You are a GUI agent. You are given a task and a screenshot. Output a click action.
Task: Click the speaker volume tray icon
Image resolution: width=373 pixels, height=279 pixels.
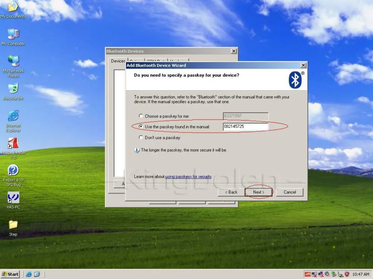click(x=327, y=274)
